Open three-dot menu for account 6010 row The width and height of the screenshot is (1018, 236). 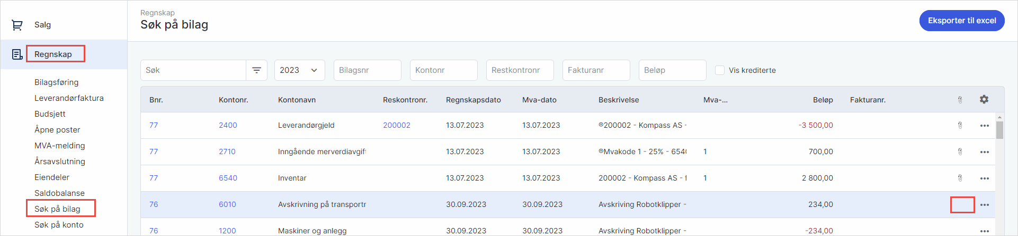984,205
